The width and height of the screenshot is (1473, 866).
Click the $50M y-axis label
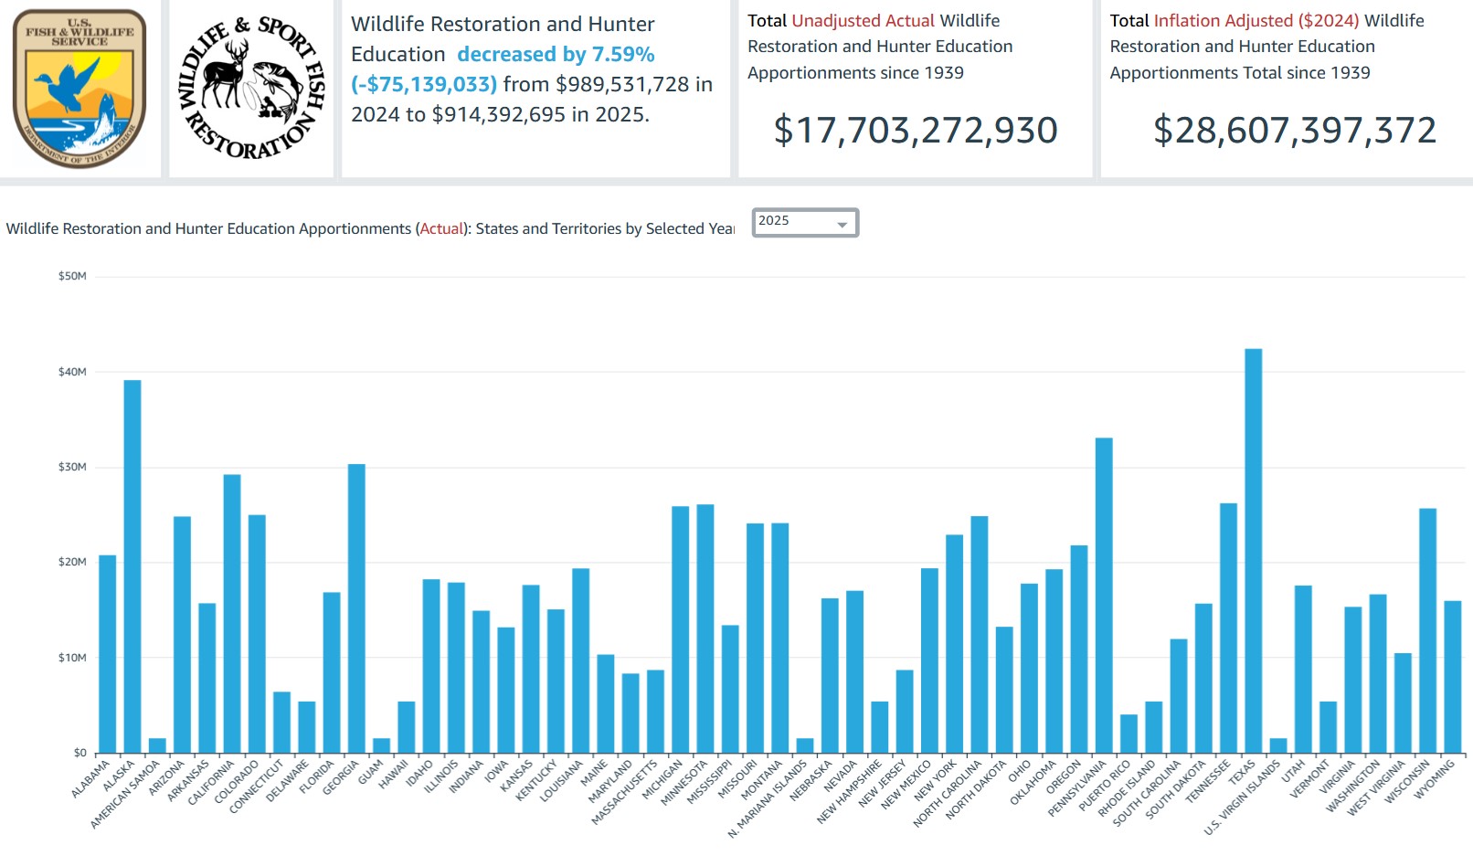click(x=72, y=276)
